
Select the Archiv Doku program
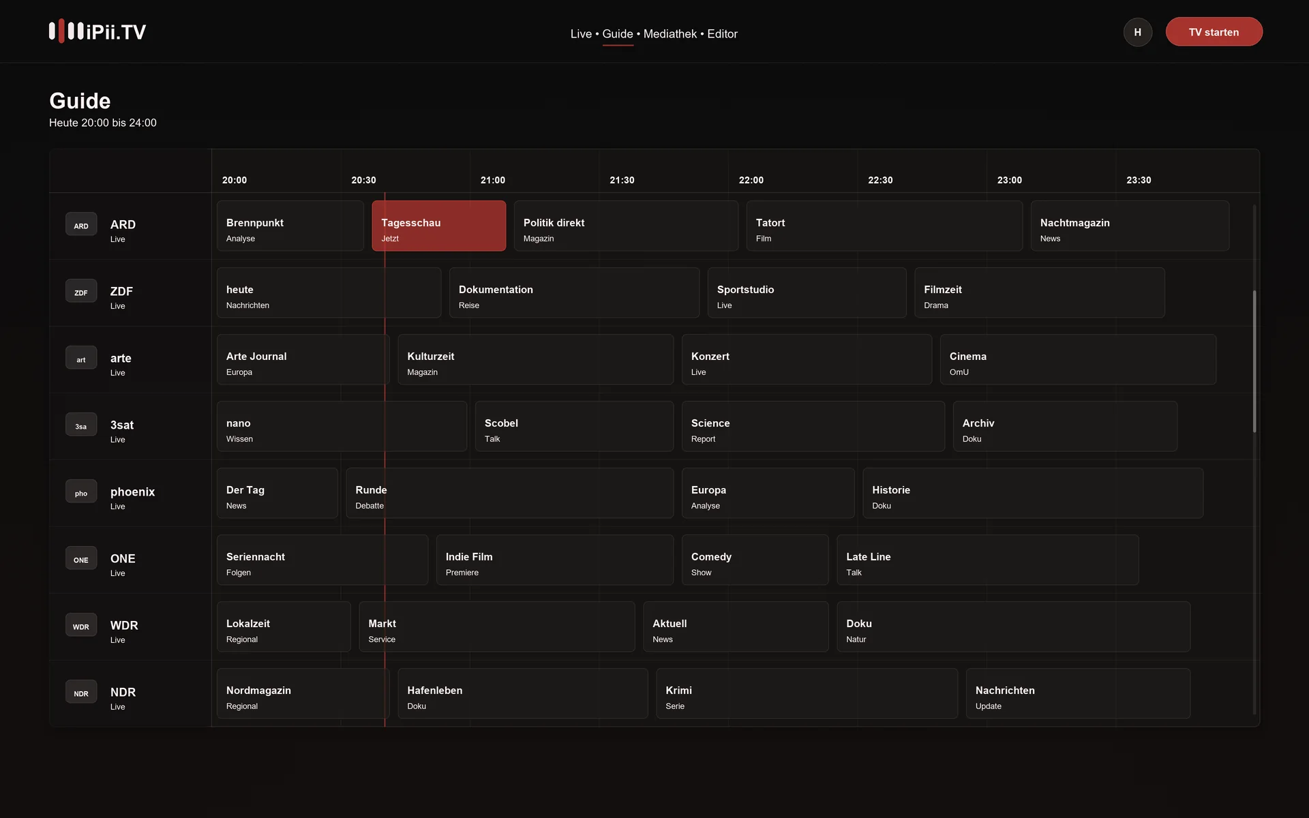point(1065,426)
